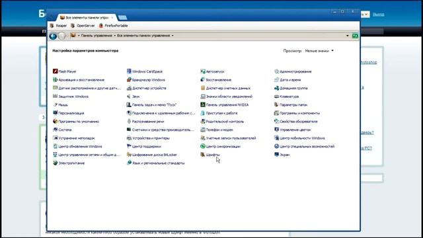Click the Диспетчер устройств icon
This screenshot has width=423, height=238.
(129, 88)
